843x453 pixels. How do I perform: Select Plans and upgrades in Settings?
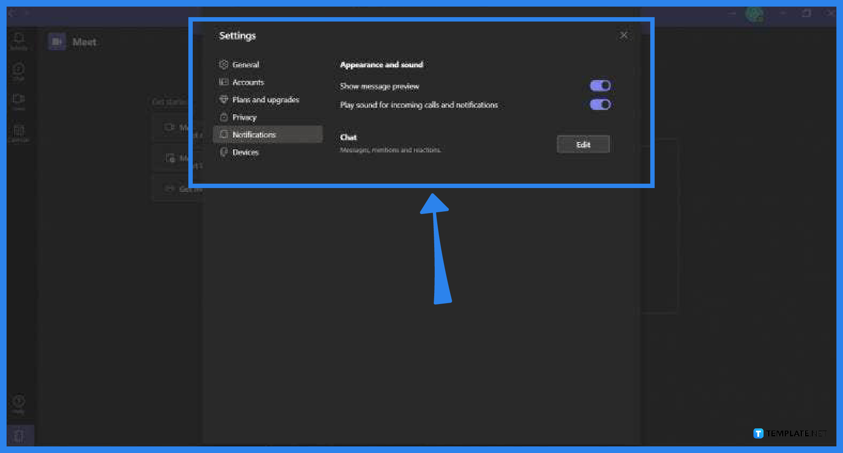click(266, 100)
